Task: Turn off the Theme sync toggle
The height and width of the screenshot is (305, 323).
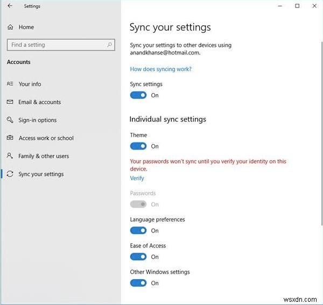Action: [x=138, y=146]
